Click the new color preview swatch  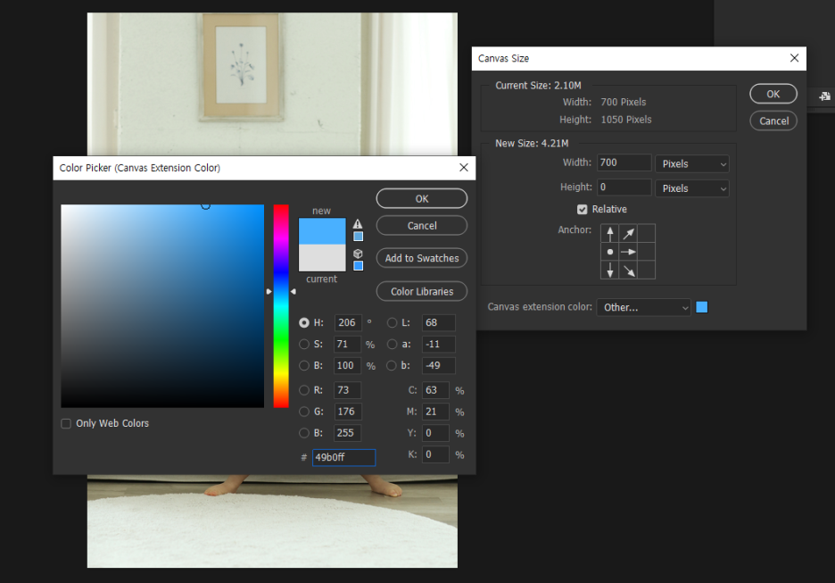coord(322,231)
